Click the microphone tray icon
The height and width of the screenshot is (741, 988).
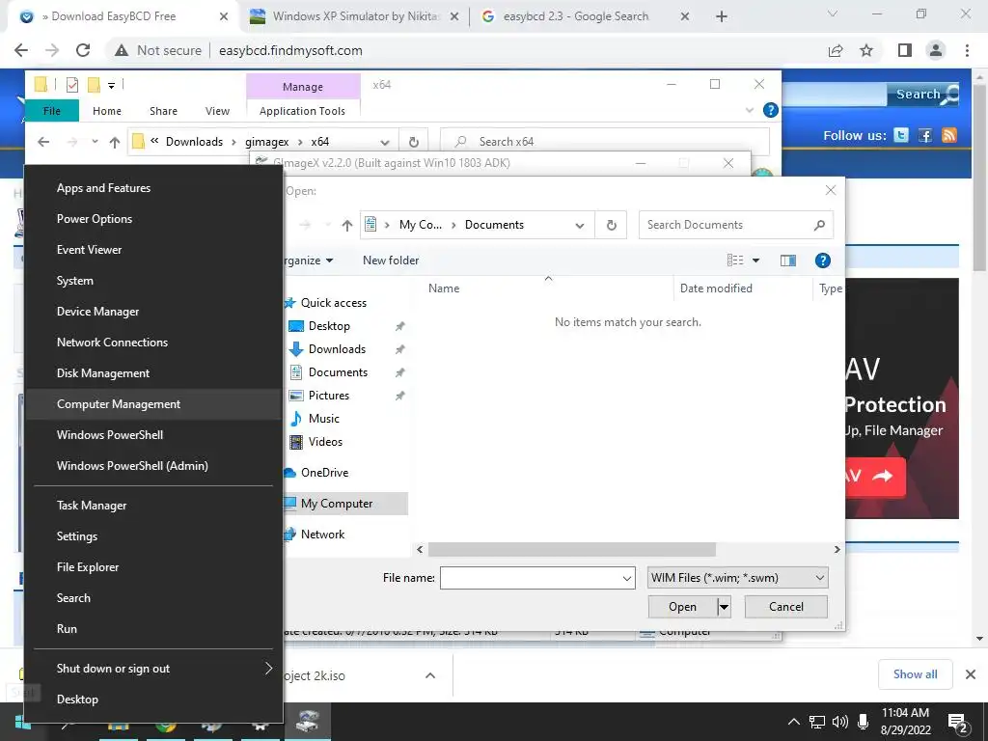click(x=864, y=722)
